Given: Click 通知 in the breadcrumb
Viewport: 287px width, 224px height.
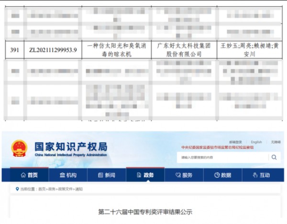Looking at the screenshot, I should (79, 189).
